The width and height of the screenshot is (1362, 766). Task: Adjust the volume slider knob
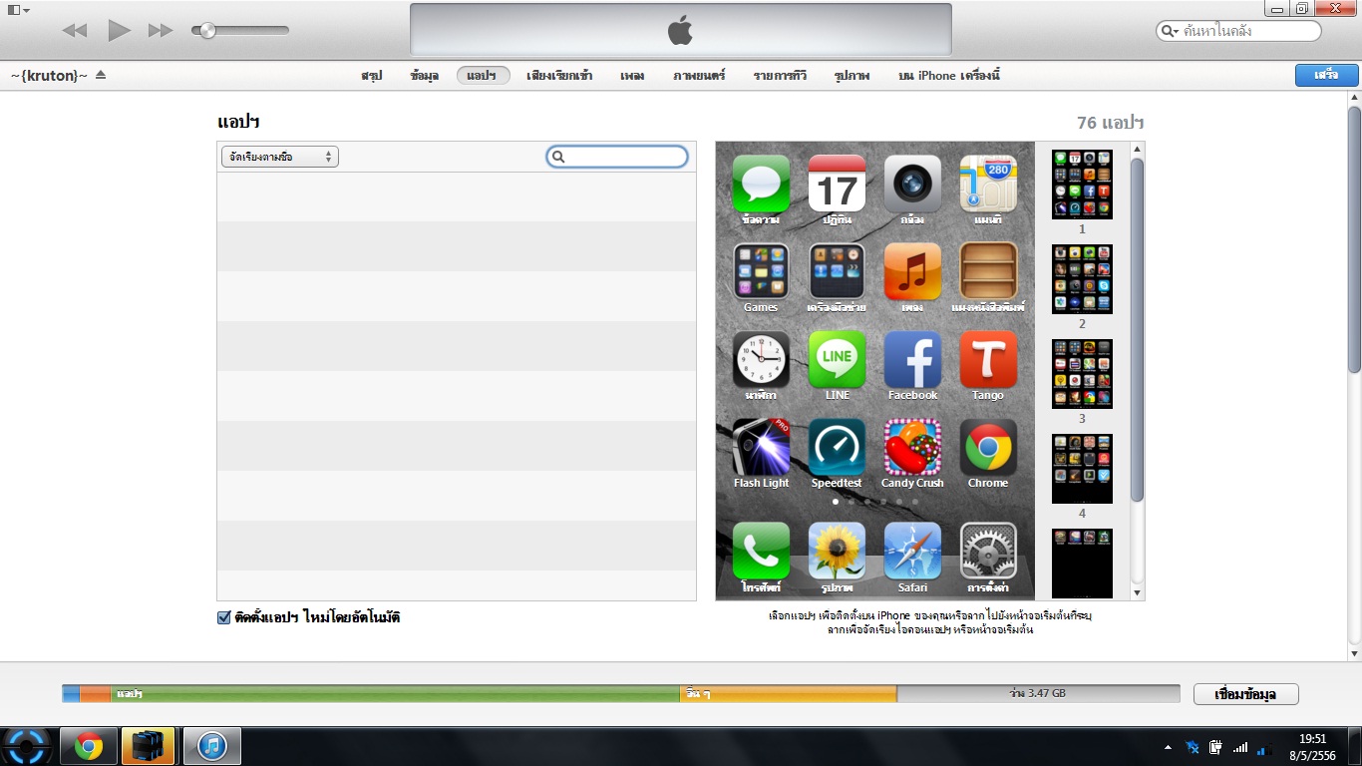click(x=207, y=31)
